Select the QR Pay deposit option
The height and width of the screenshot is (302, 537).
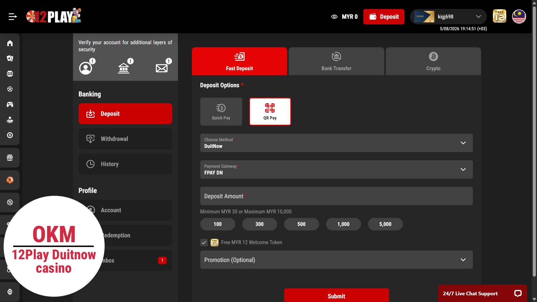[x=270, y=112]
